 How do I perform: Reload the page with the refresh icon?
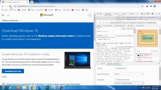tap(10, 6)
